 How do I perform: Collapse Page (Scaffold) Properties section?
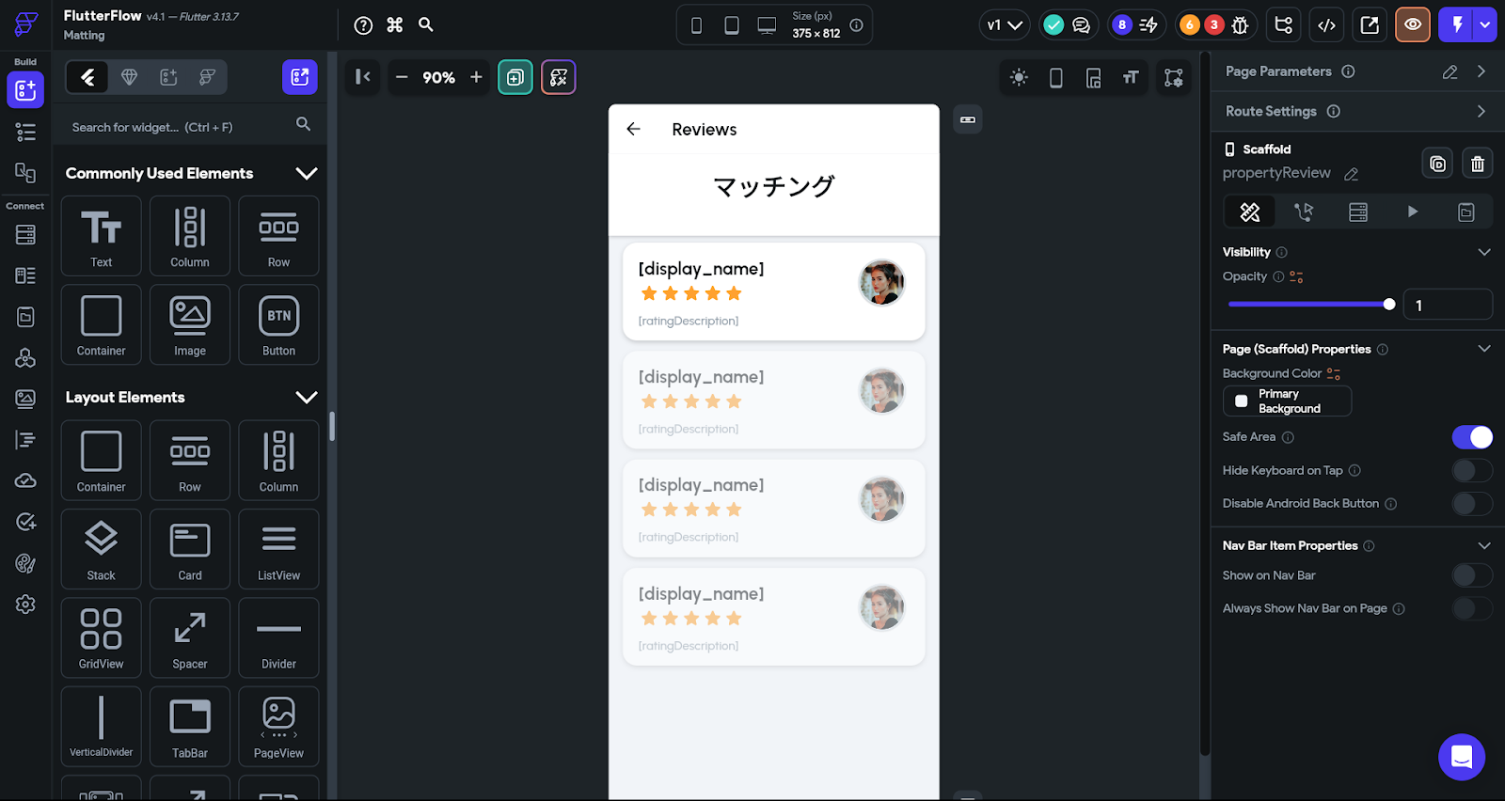point(1484,349)
